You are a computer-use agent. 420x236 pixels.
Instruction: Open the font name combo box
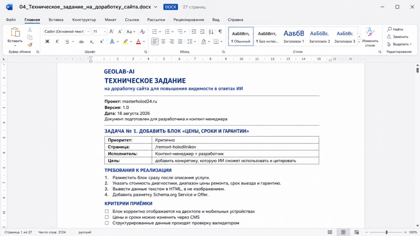coord(67,31)
